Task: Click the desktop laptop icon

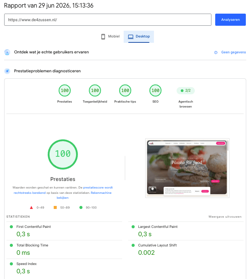Action: pyautogui.click(x=130, y=37)
